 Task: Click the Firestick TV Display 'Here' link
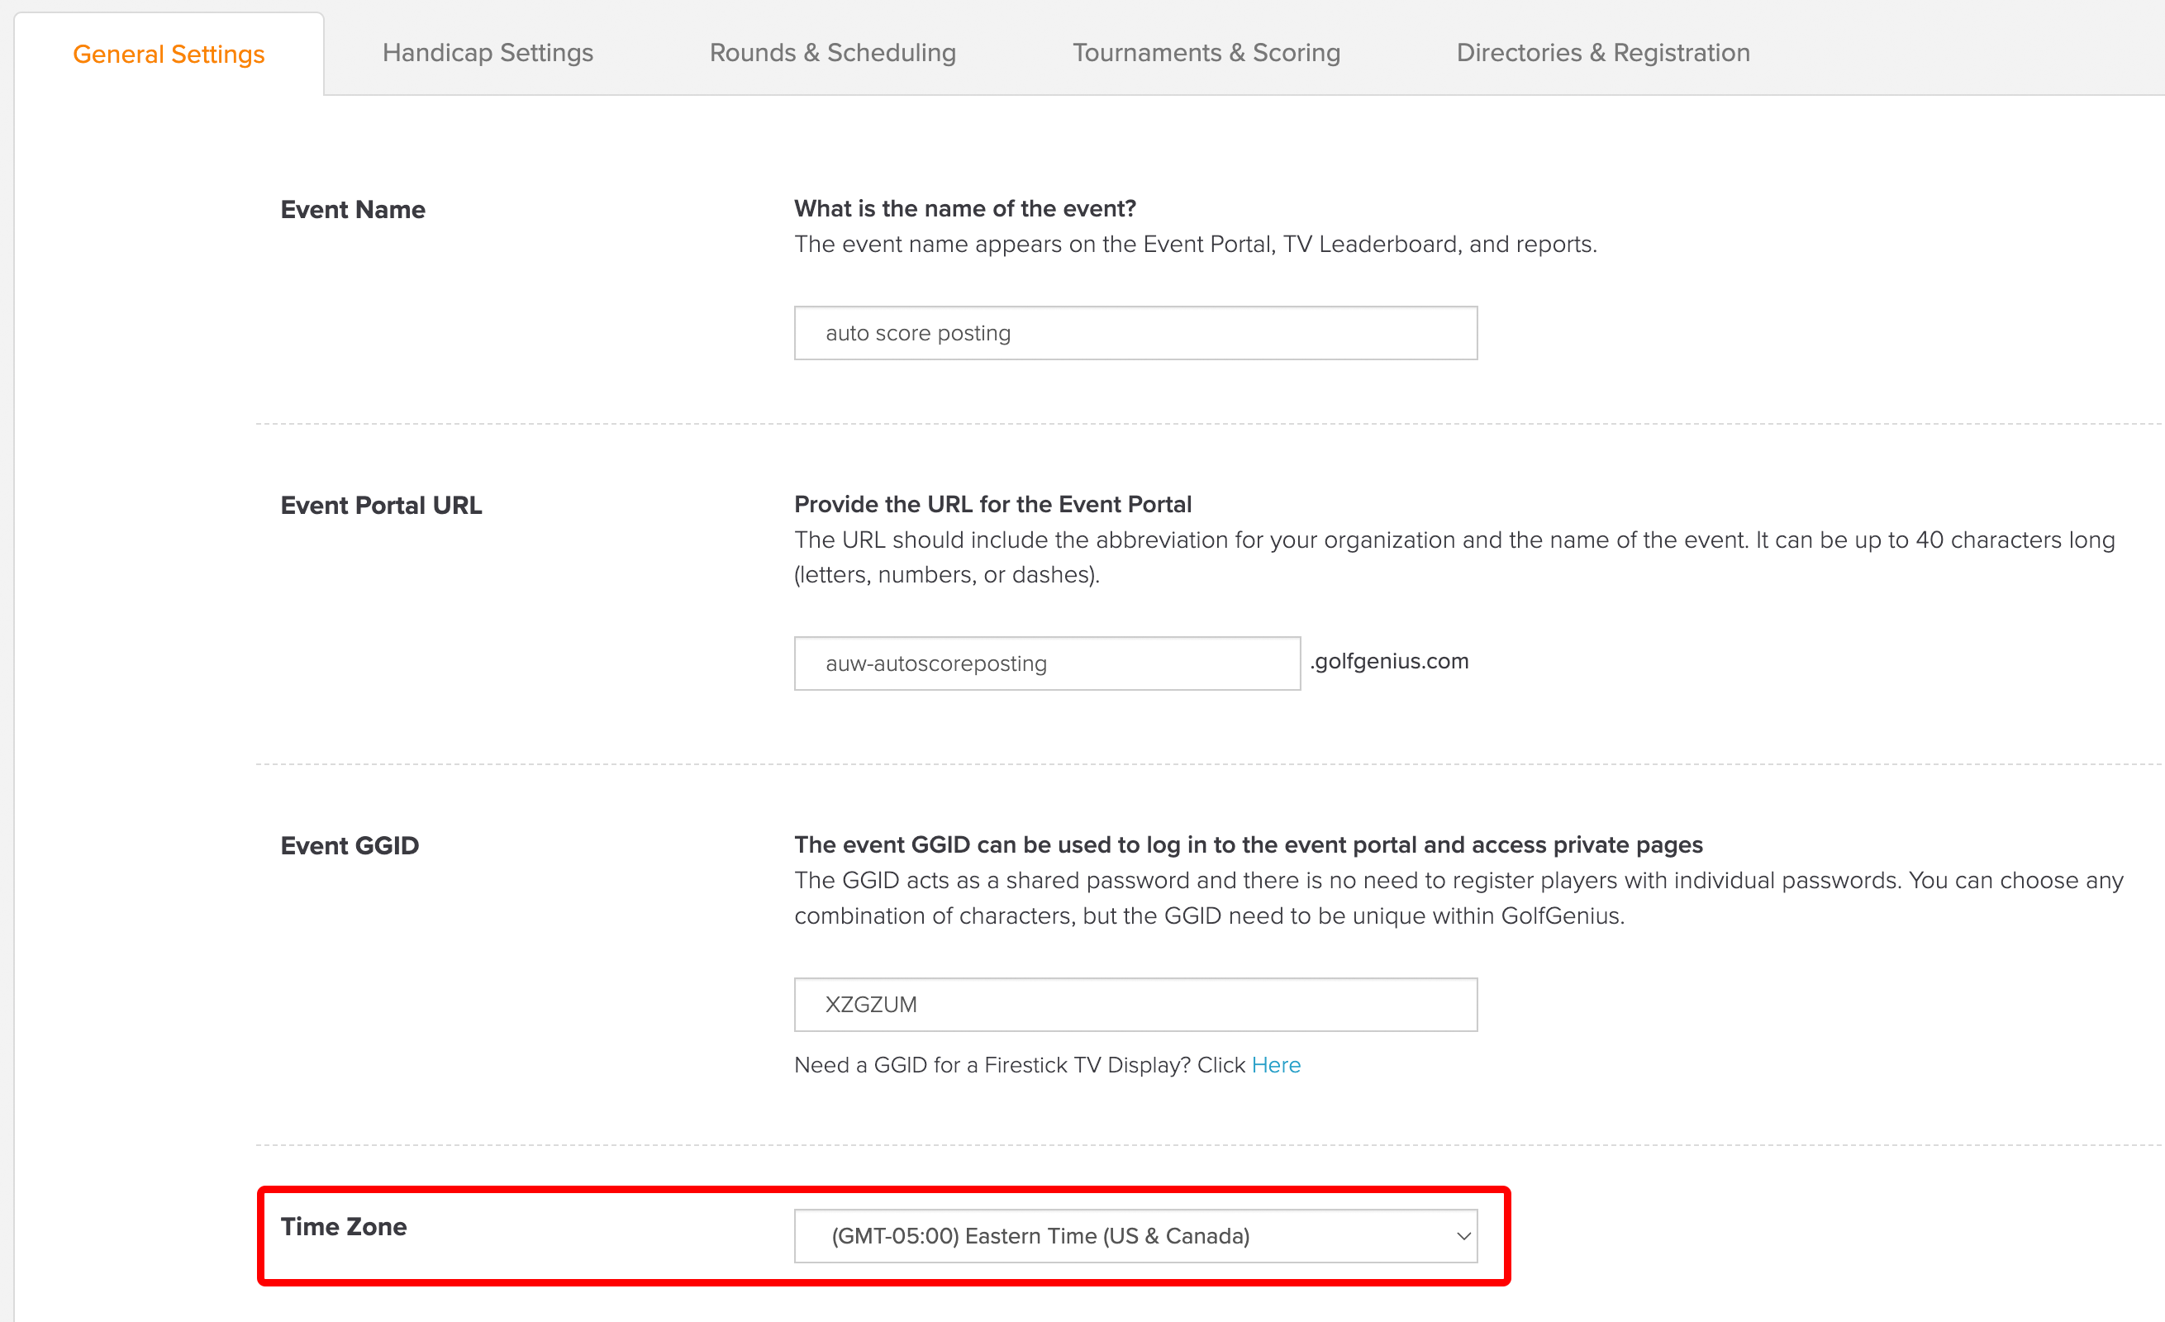pyautogui.click(x=1276, y=1065)
